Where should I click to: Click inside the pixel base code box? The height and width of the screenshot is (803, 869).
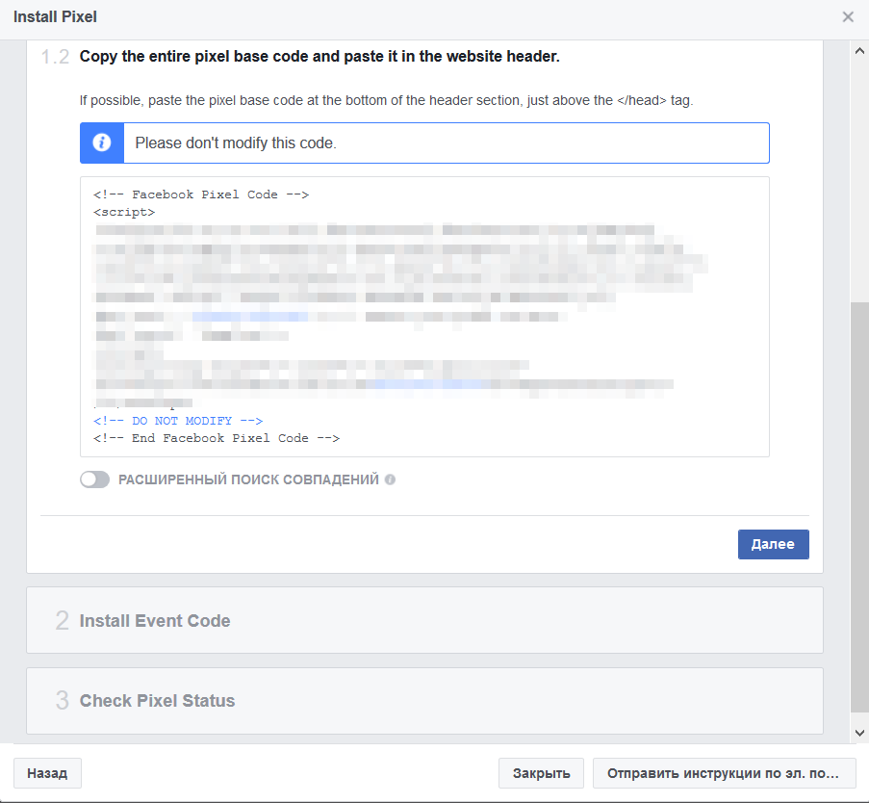pos(424,317)
